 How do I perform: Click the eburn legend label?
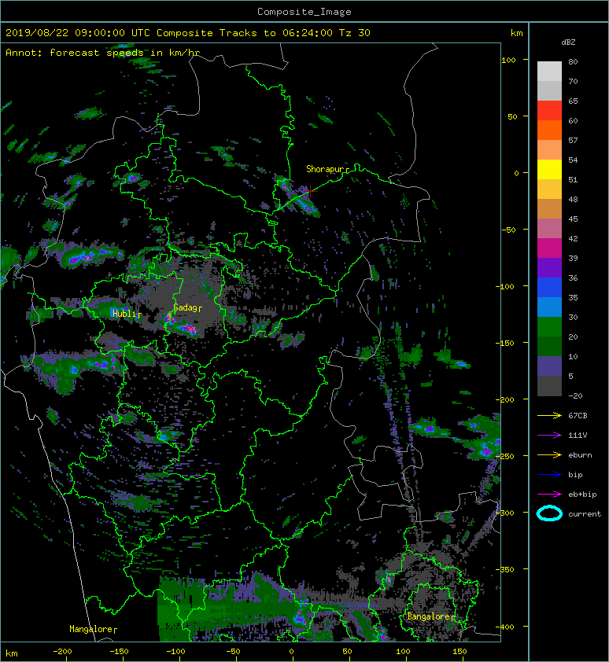(580, 455)
